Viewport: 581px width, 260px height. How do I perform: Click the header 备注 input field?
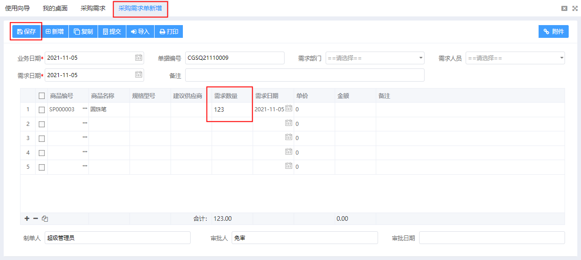(305, 75)
